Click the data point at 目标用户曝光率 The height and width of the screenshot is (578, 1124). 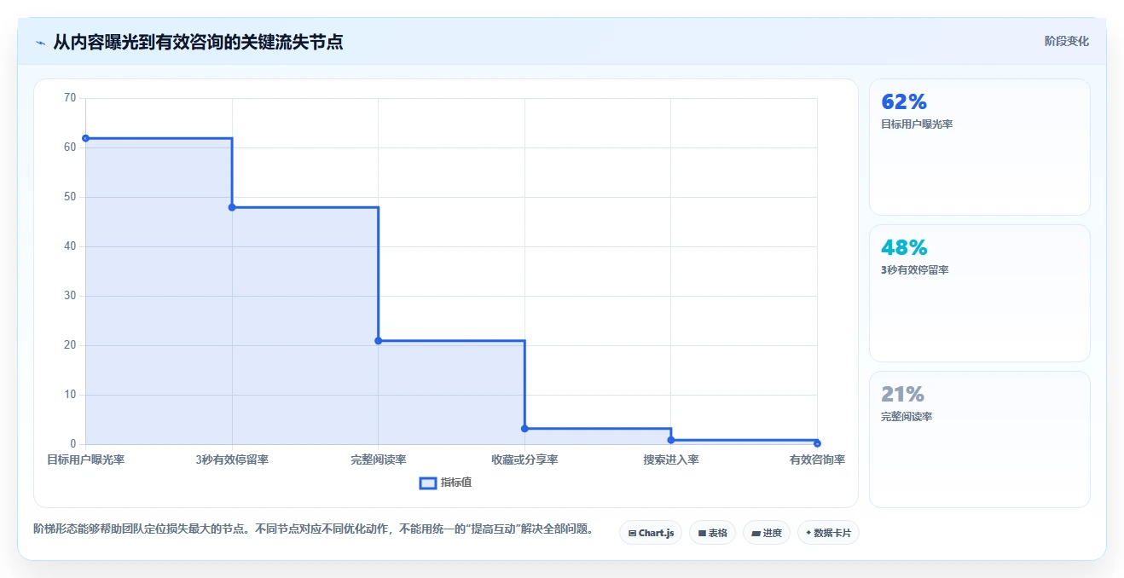86,138
